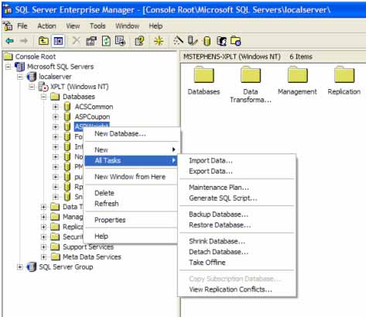Select Restore Database... from submenu
The image size is (366, 317).
pyautogui.click(x=237, y=225)
